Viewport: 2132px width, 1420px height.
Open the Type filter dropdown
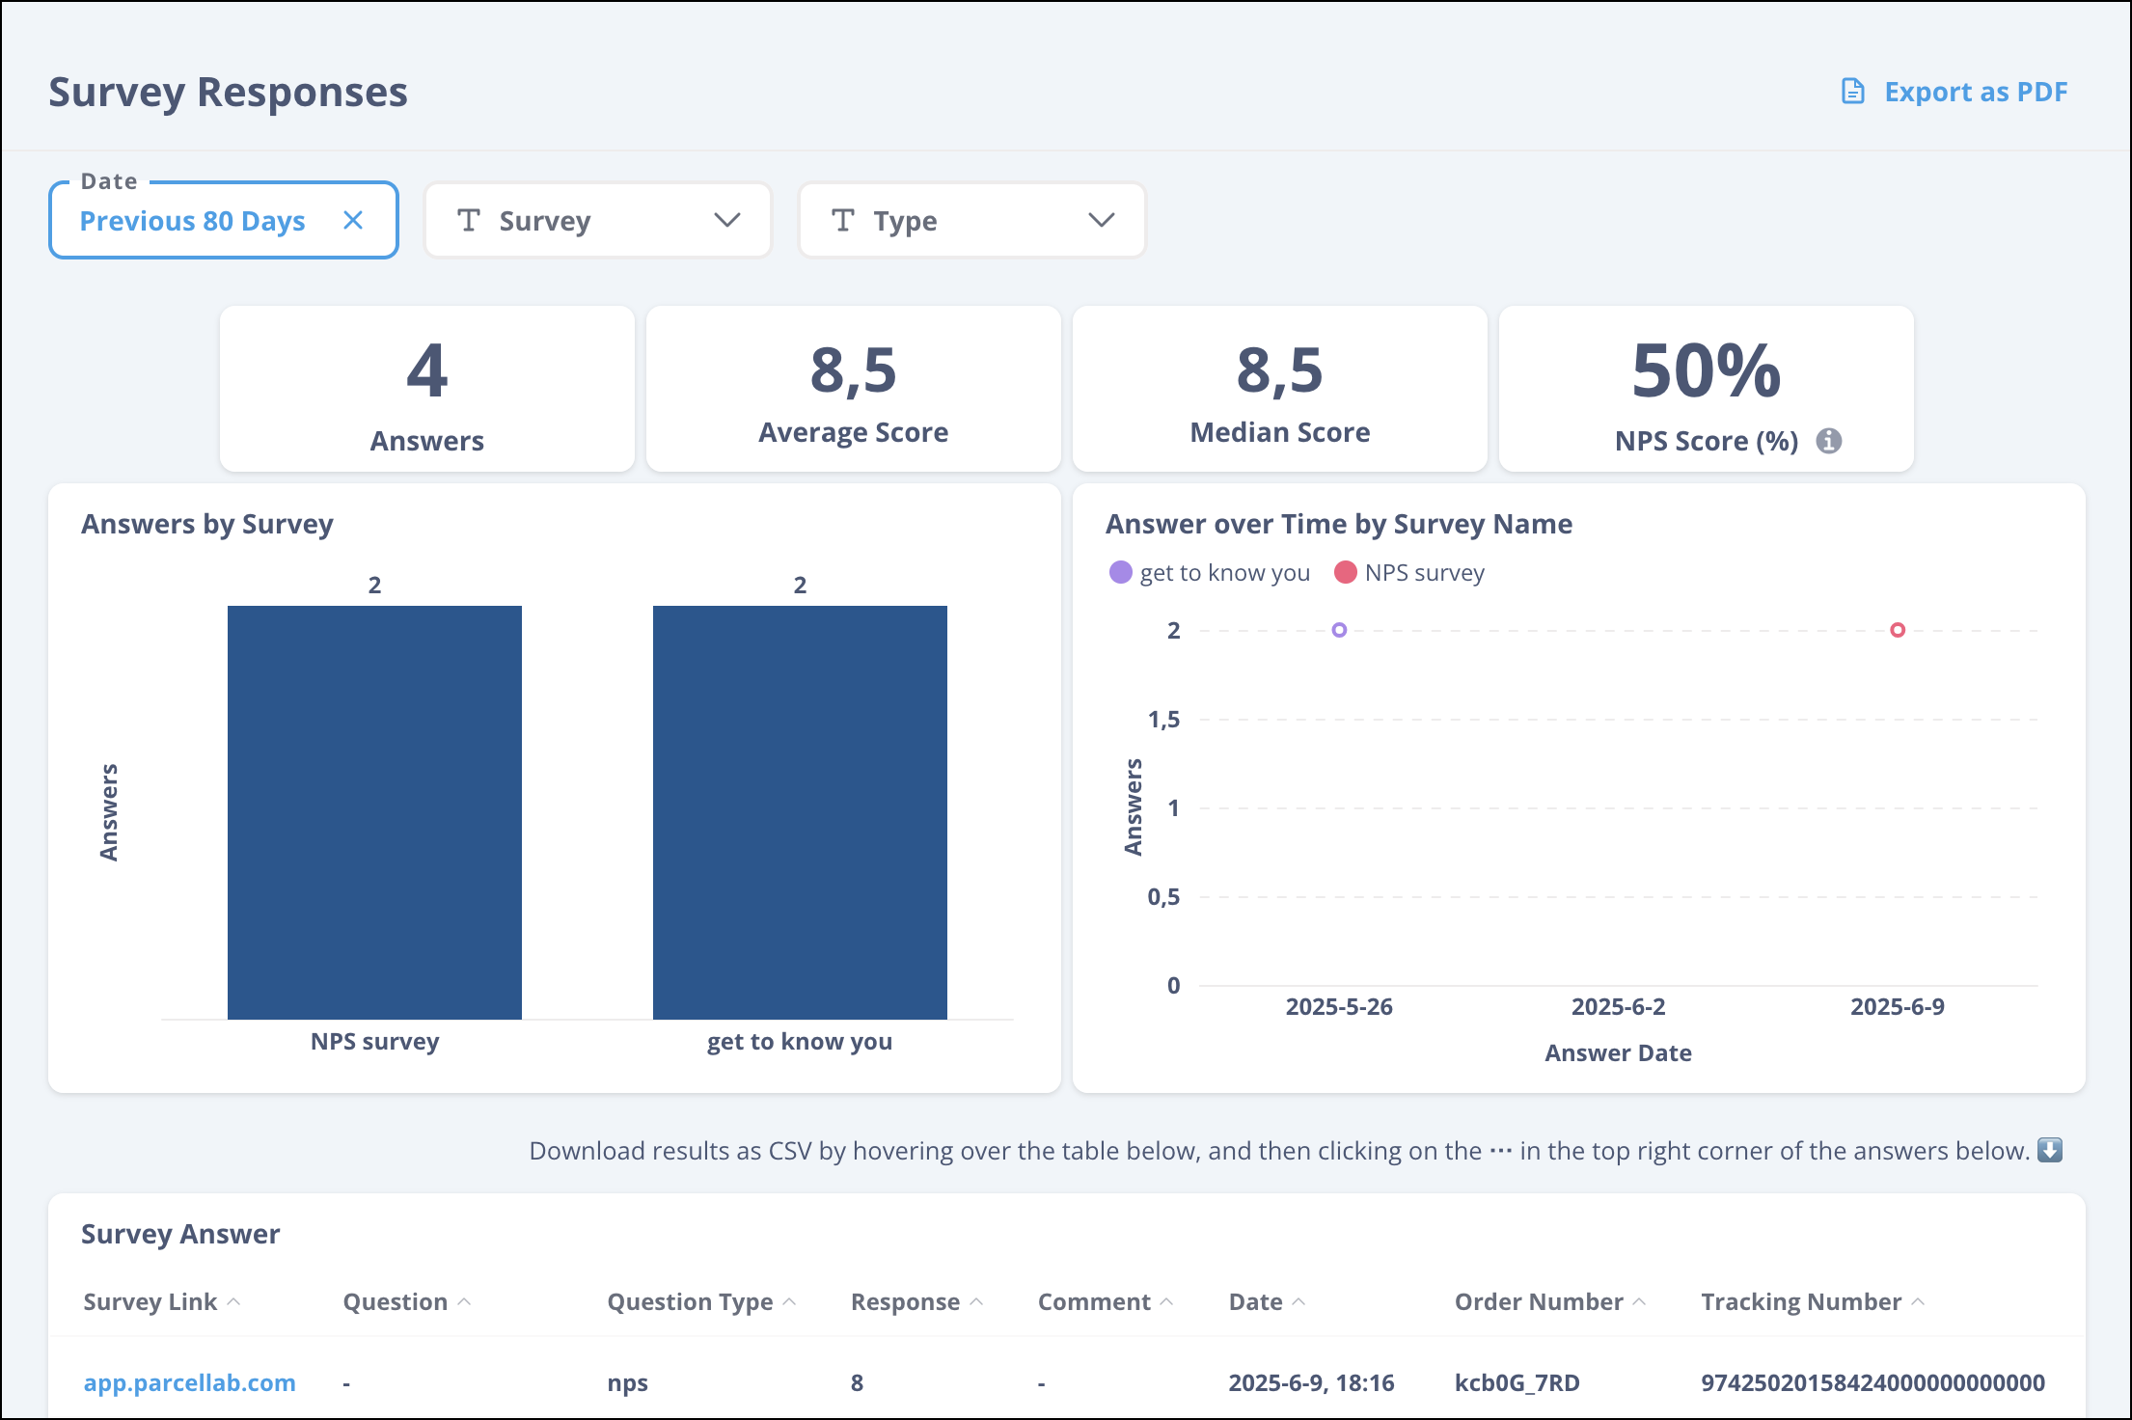[971, 221]
